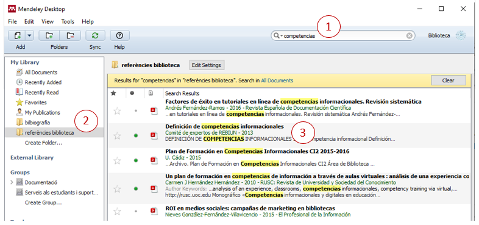The image size is (479, 225).
Task: Open PDF icon of ROI en medios sociales
Action: [154, 211]
